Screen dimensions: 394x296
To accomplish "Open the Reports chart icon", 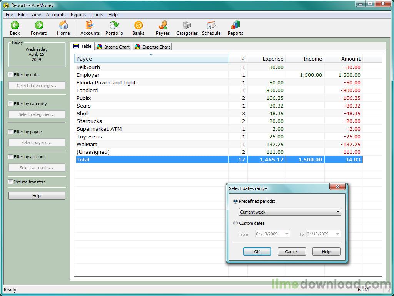I will (235, 25).
